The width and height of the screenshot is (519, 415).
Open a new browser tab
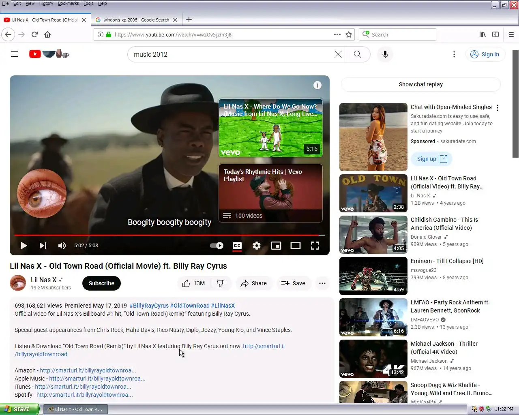click(189, 19)
